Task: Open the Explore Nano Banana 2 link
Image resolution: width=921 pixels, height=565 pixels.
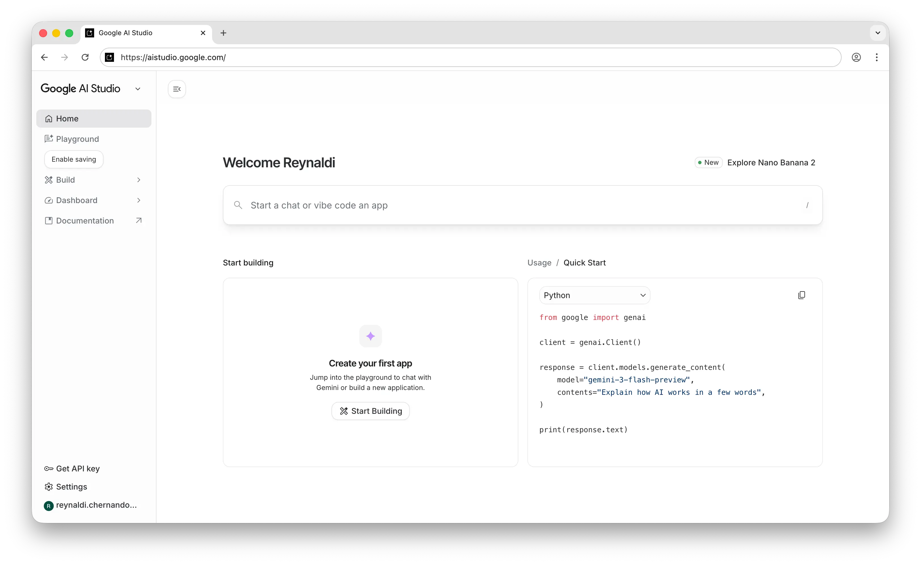Action: click(771, 162)
